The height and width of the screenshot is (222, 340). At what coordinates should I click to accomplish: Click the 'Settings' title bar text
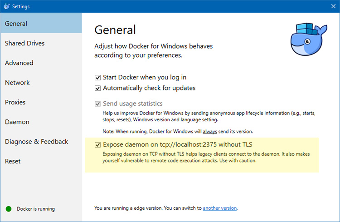tap(21, 6)
